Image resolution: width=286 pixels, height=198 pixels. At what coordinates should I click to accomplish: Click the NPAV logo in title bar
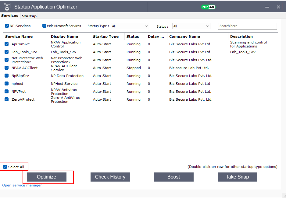tap(208, 7)
